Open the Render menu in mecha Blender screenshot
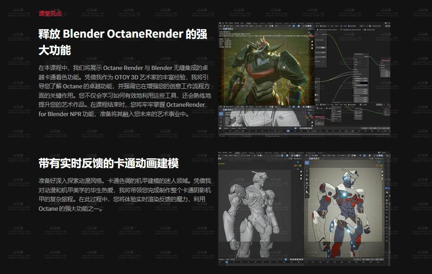 pos(231,23)
